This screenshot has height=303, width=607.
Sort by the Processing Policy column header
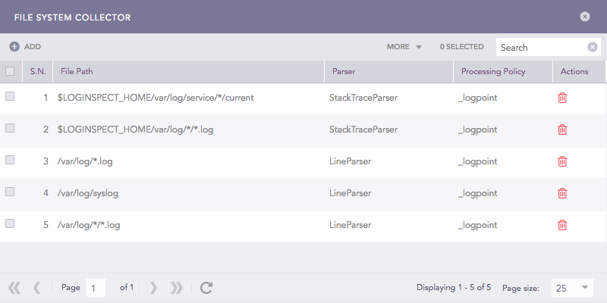(503, 71)
